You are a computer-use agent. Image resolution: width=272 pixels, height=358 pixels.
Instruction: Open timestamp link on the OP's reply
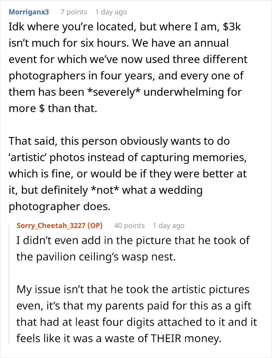(x=169, y=226)
